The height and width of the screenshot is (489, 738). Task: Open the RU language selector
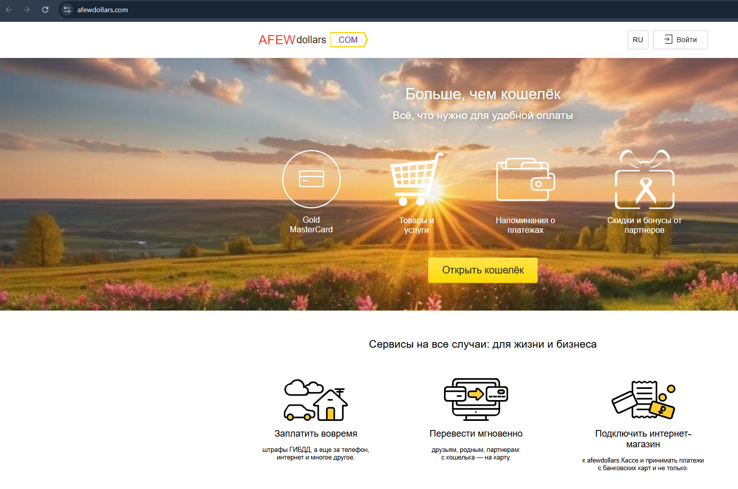(x=638, y=40)
